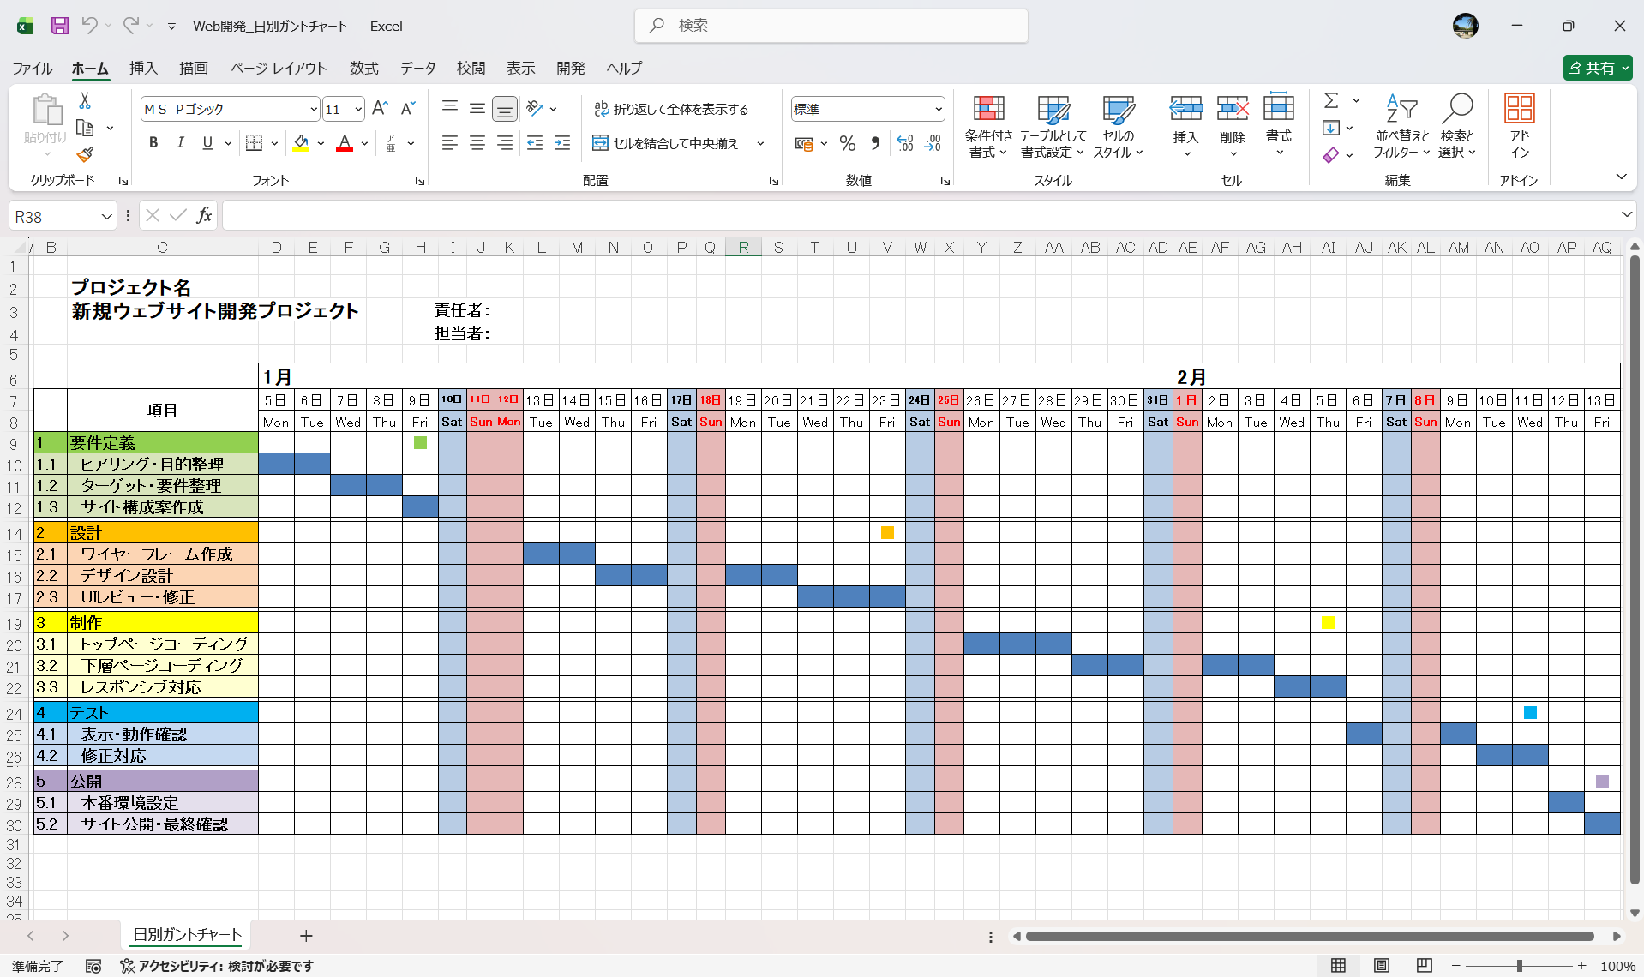Click the percent style icon

848,143
